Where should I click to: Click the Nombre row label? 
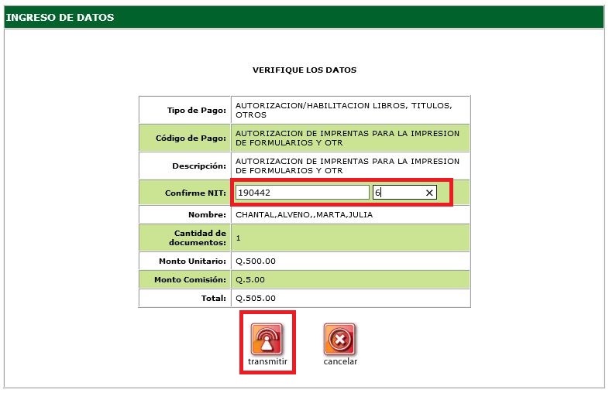pos(207,214)
